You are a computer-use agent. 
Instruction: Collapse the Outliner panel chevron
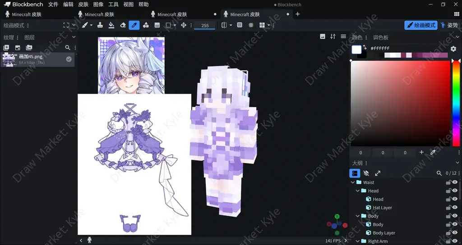coord(457,163)
